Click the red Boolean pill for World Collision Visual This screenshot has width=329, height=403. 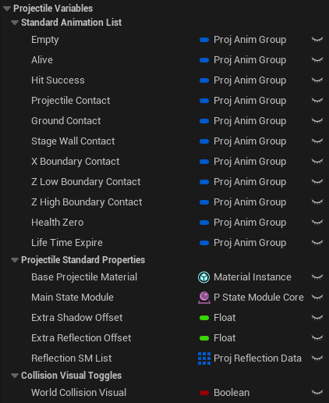click(x=204, y=393)
